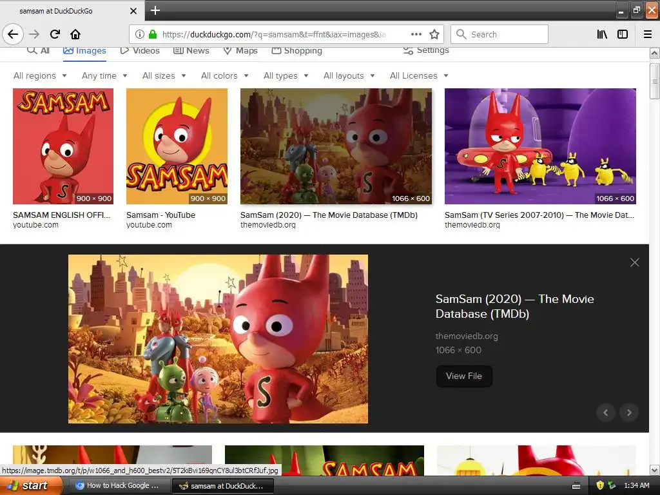Expand the All colors filter

(225, 76)
